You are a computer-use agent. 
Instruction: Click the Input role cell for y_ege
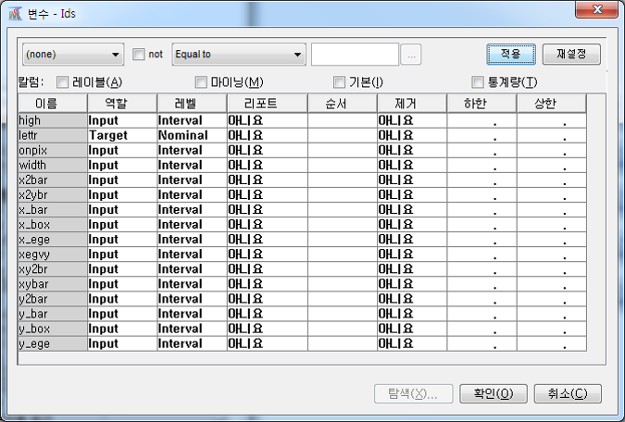122,343
